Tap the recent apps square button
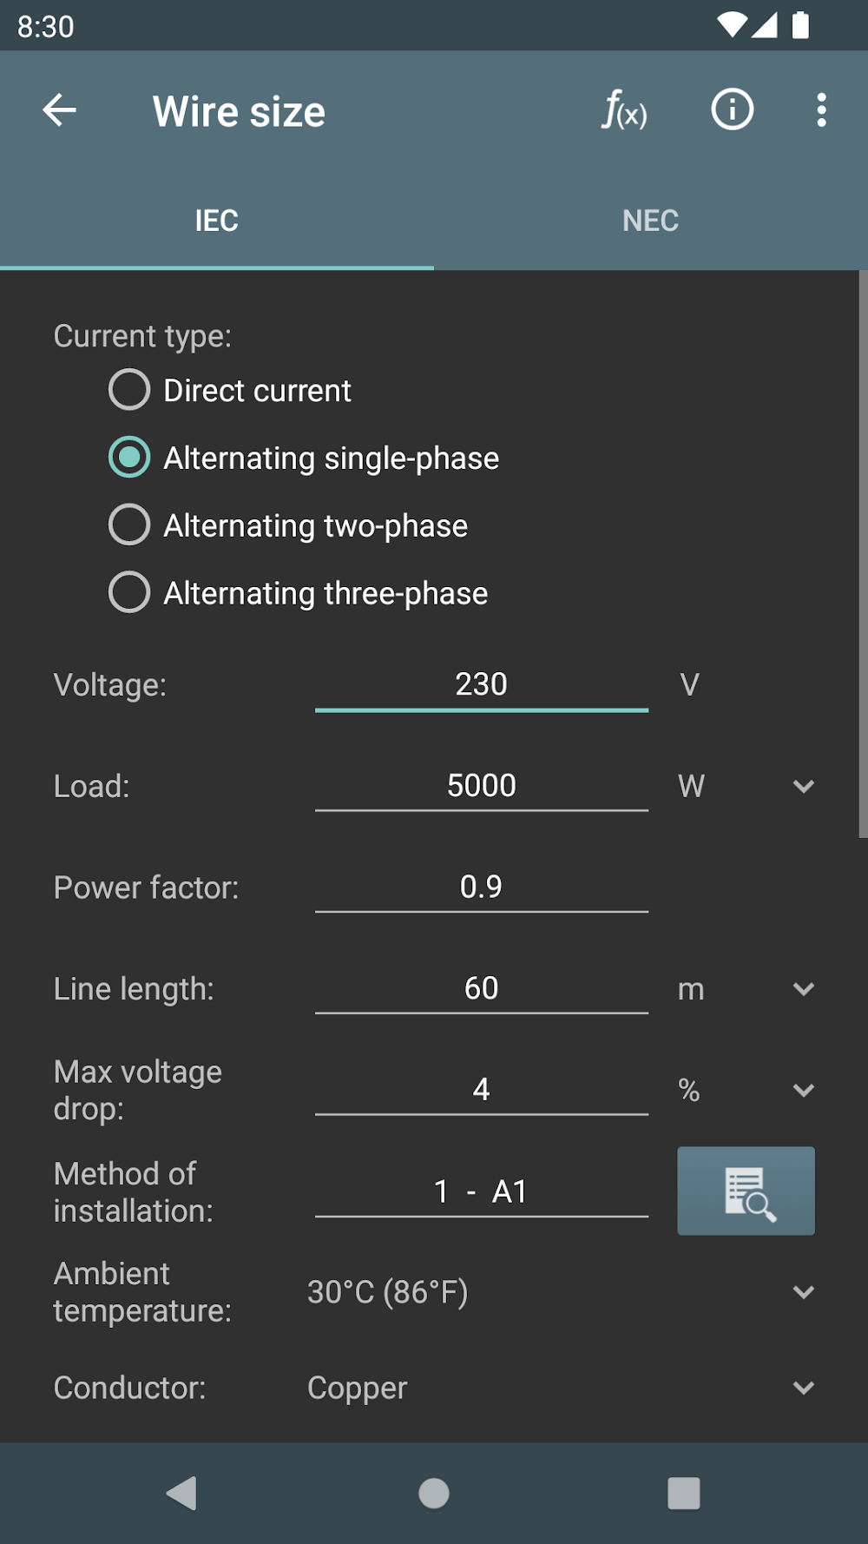The height and width of the screenshot is (1544, 868). [683, 1493]
